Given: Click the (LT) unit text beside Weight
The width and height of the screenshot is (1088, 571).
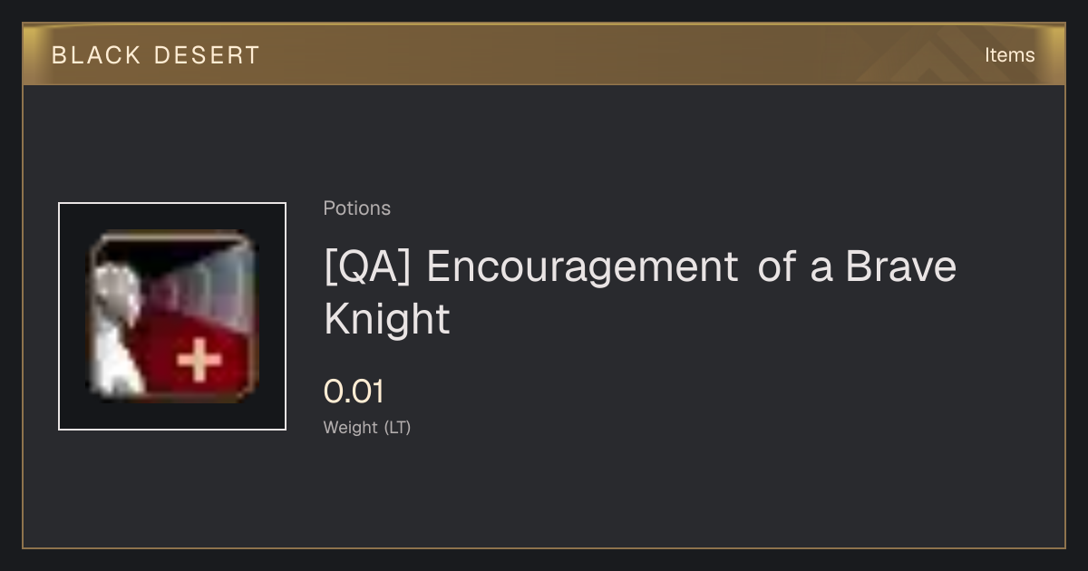Looking at the screenshot, I should coord(397,428).
